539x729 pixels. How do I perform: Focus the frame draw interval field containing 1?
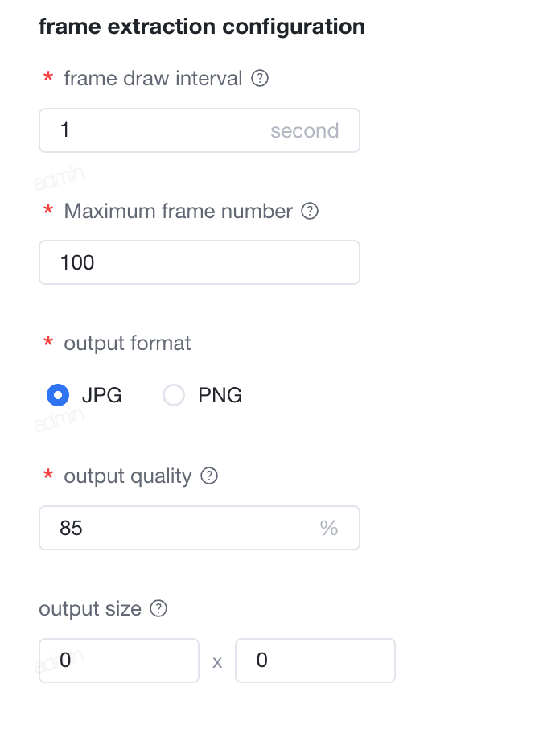[200, 130]
